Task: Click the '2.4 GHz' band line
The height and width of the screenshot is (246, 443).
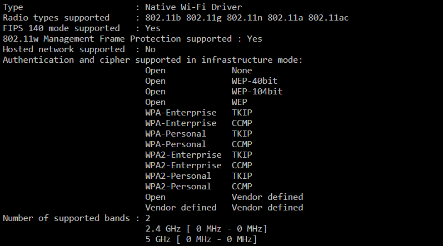Action: [206, 229]
